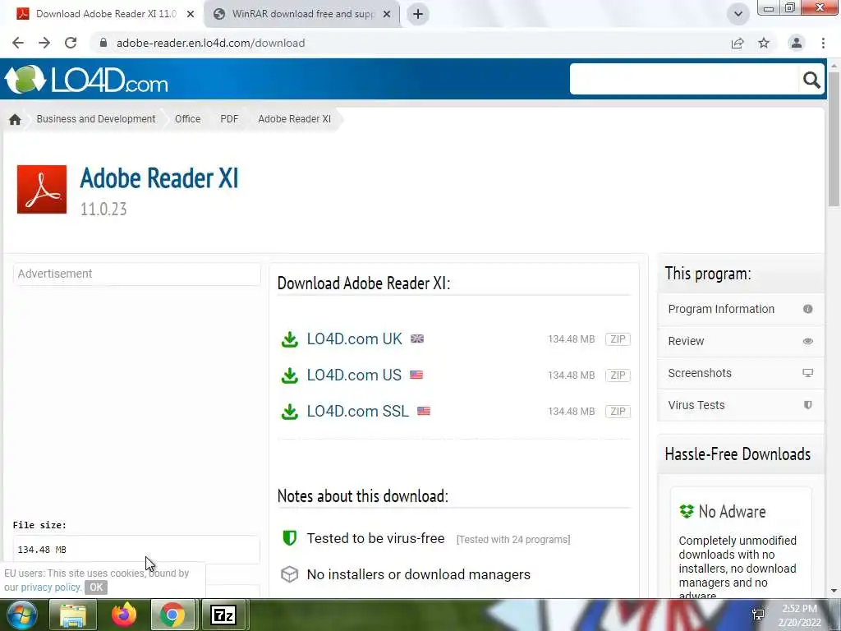Open the PDF breadcrumb
The height and width of the screenshot is (631, 841).
(229, 119)
